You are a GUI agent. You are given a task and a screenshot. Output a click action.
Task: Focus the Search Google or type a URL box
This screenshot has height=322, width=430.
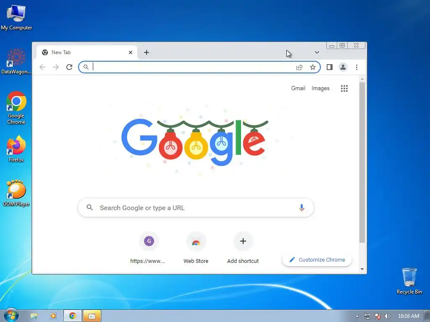(196, 208)
